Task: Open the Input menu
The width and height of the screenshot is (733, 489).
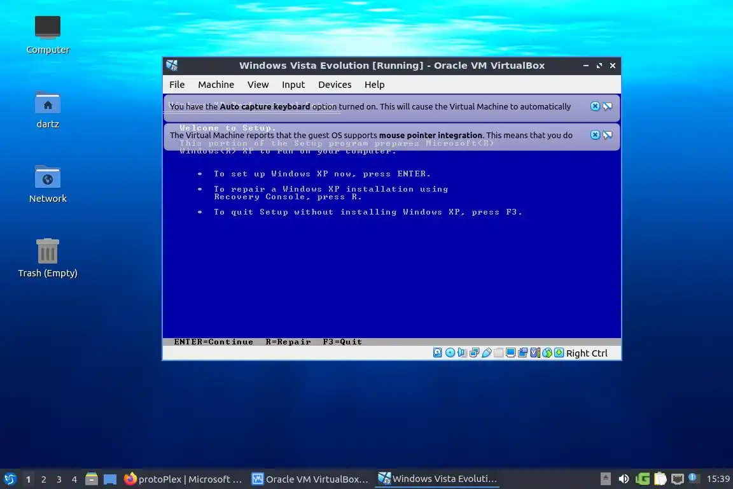Action: click(x=293, y=85)
